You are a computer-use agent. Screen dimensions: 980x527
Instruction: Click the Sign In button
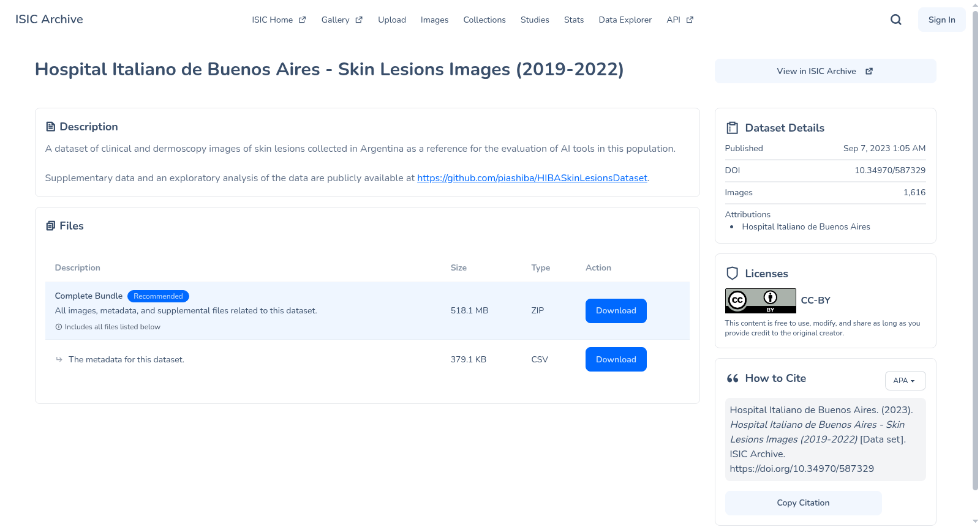(x=942, y=20)
